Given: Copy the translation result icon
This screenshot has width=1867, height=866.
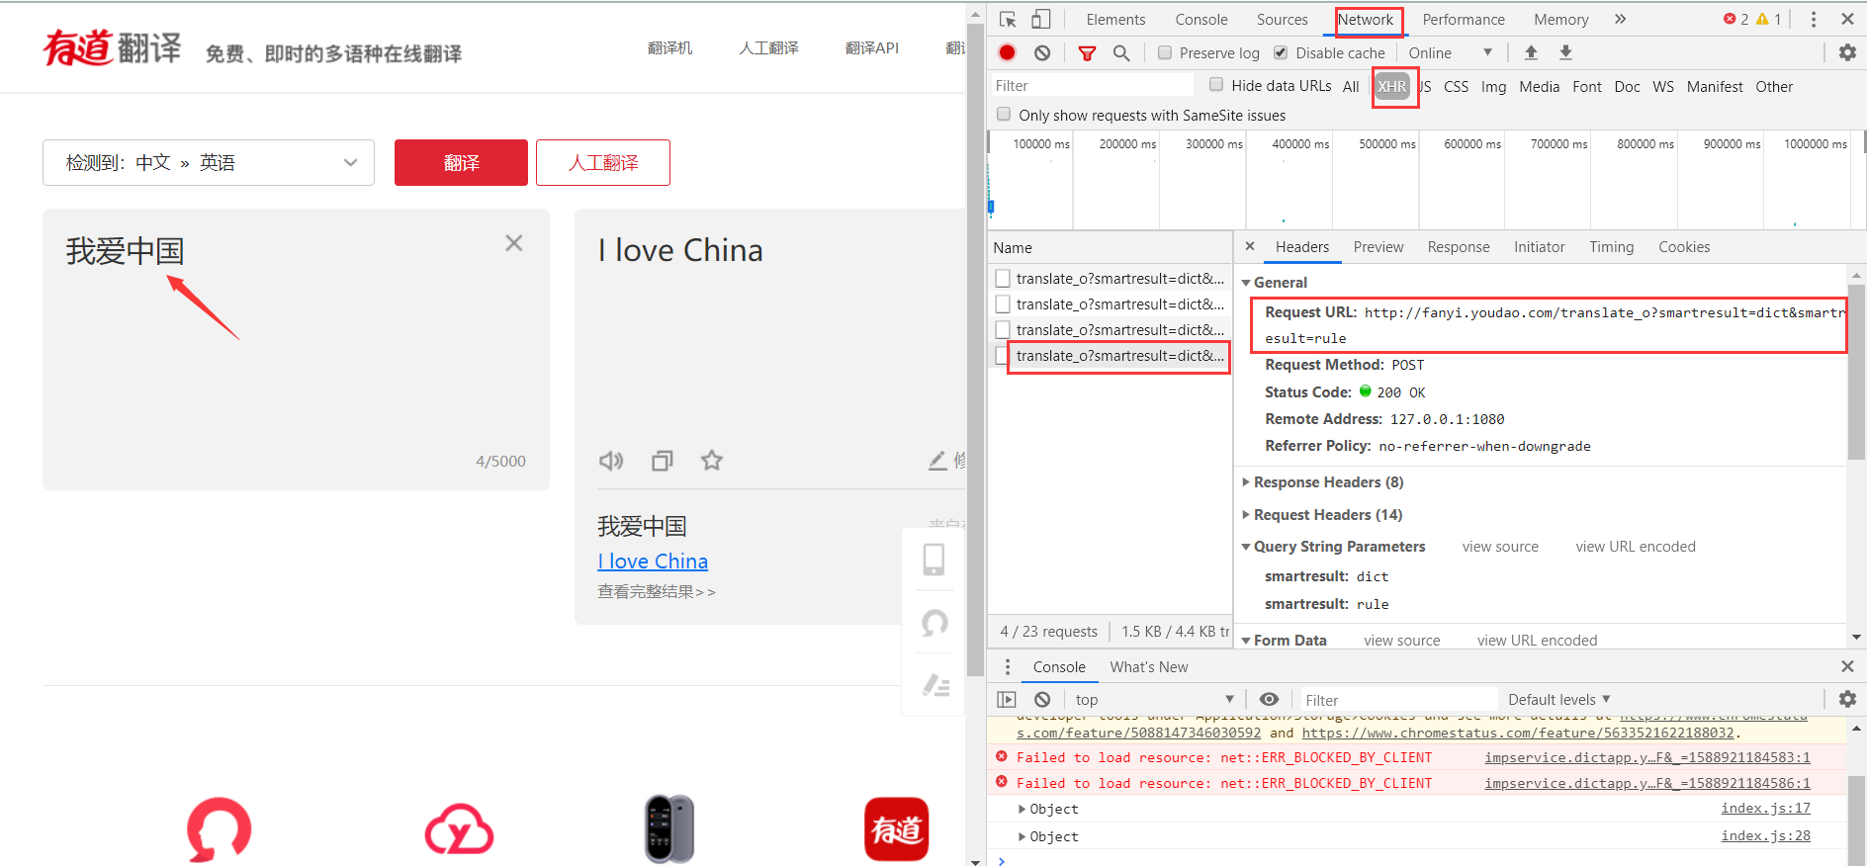Looking at the screenshot, I should click(663, 460).
